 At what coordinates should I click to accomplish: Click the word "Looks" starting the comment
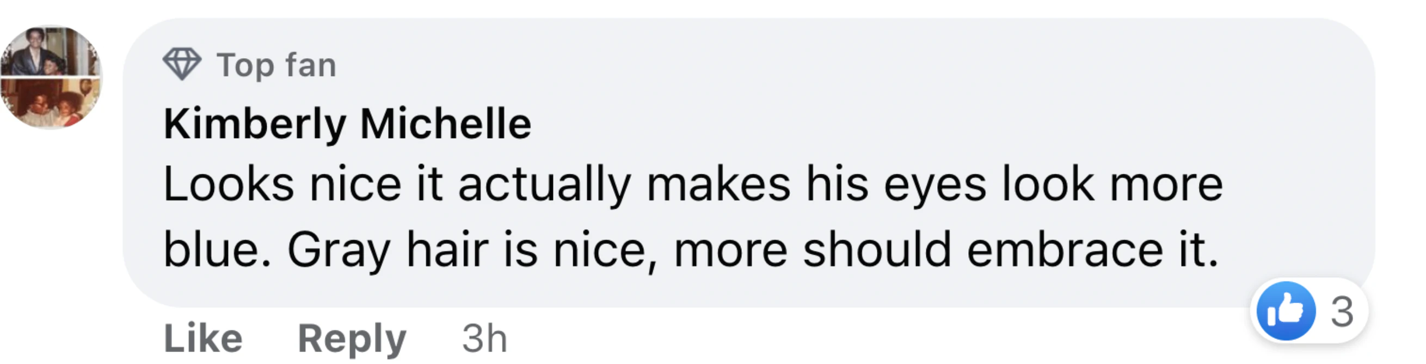click(229, 185)
